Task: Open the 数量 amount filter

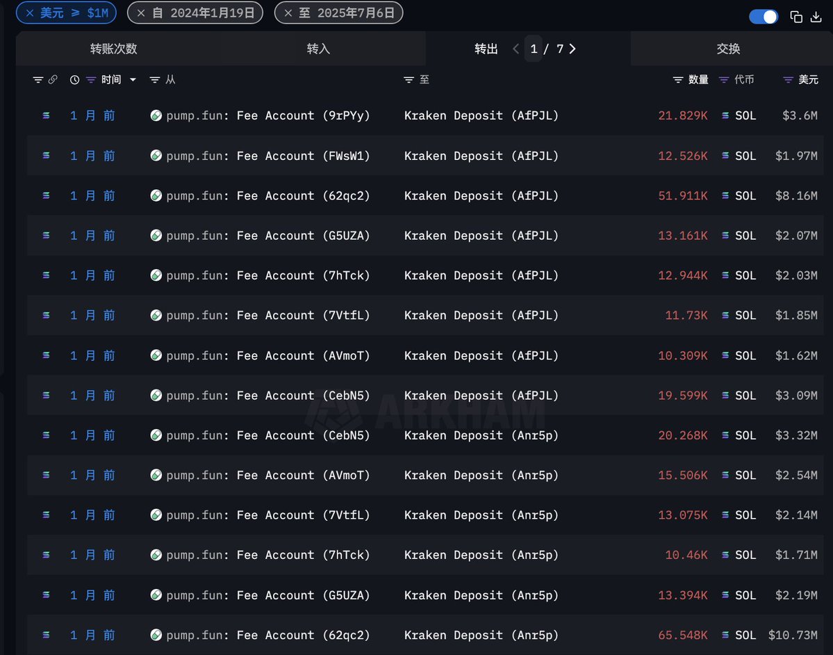Action: point(678,80)
